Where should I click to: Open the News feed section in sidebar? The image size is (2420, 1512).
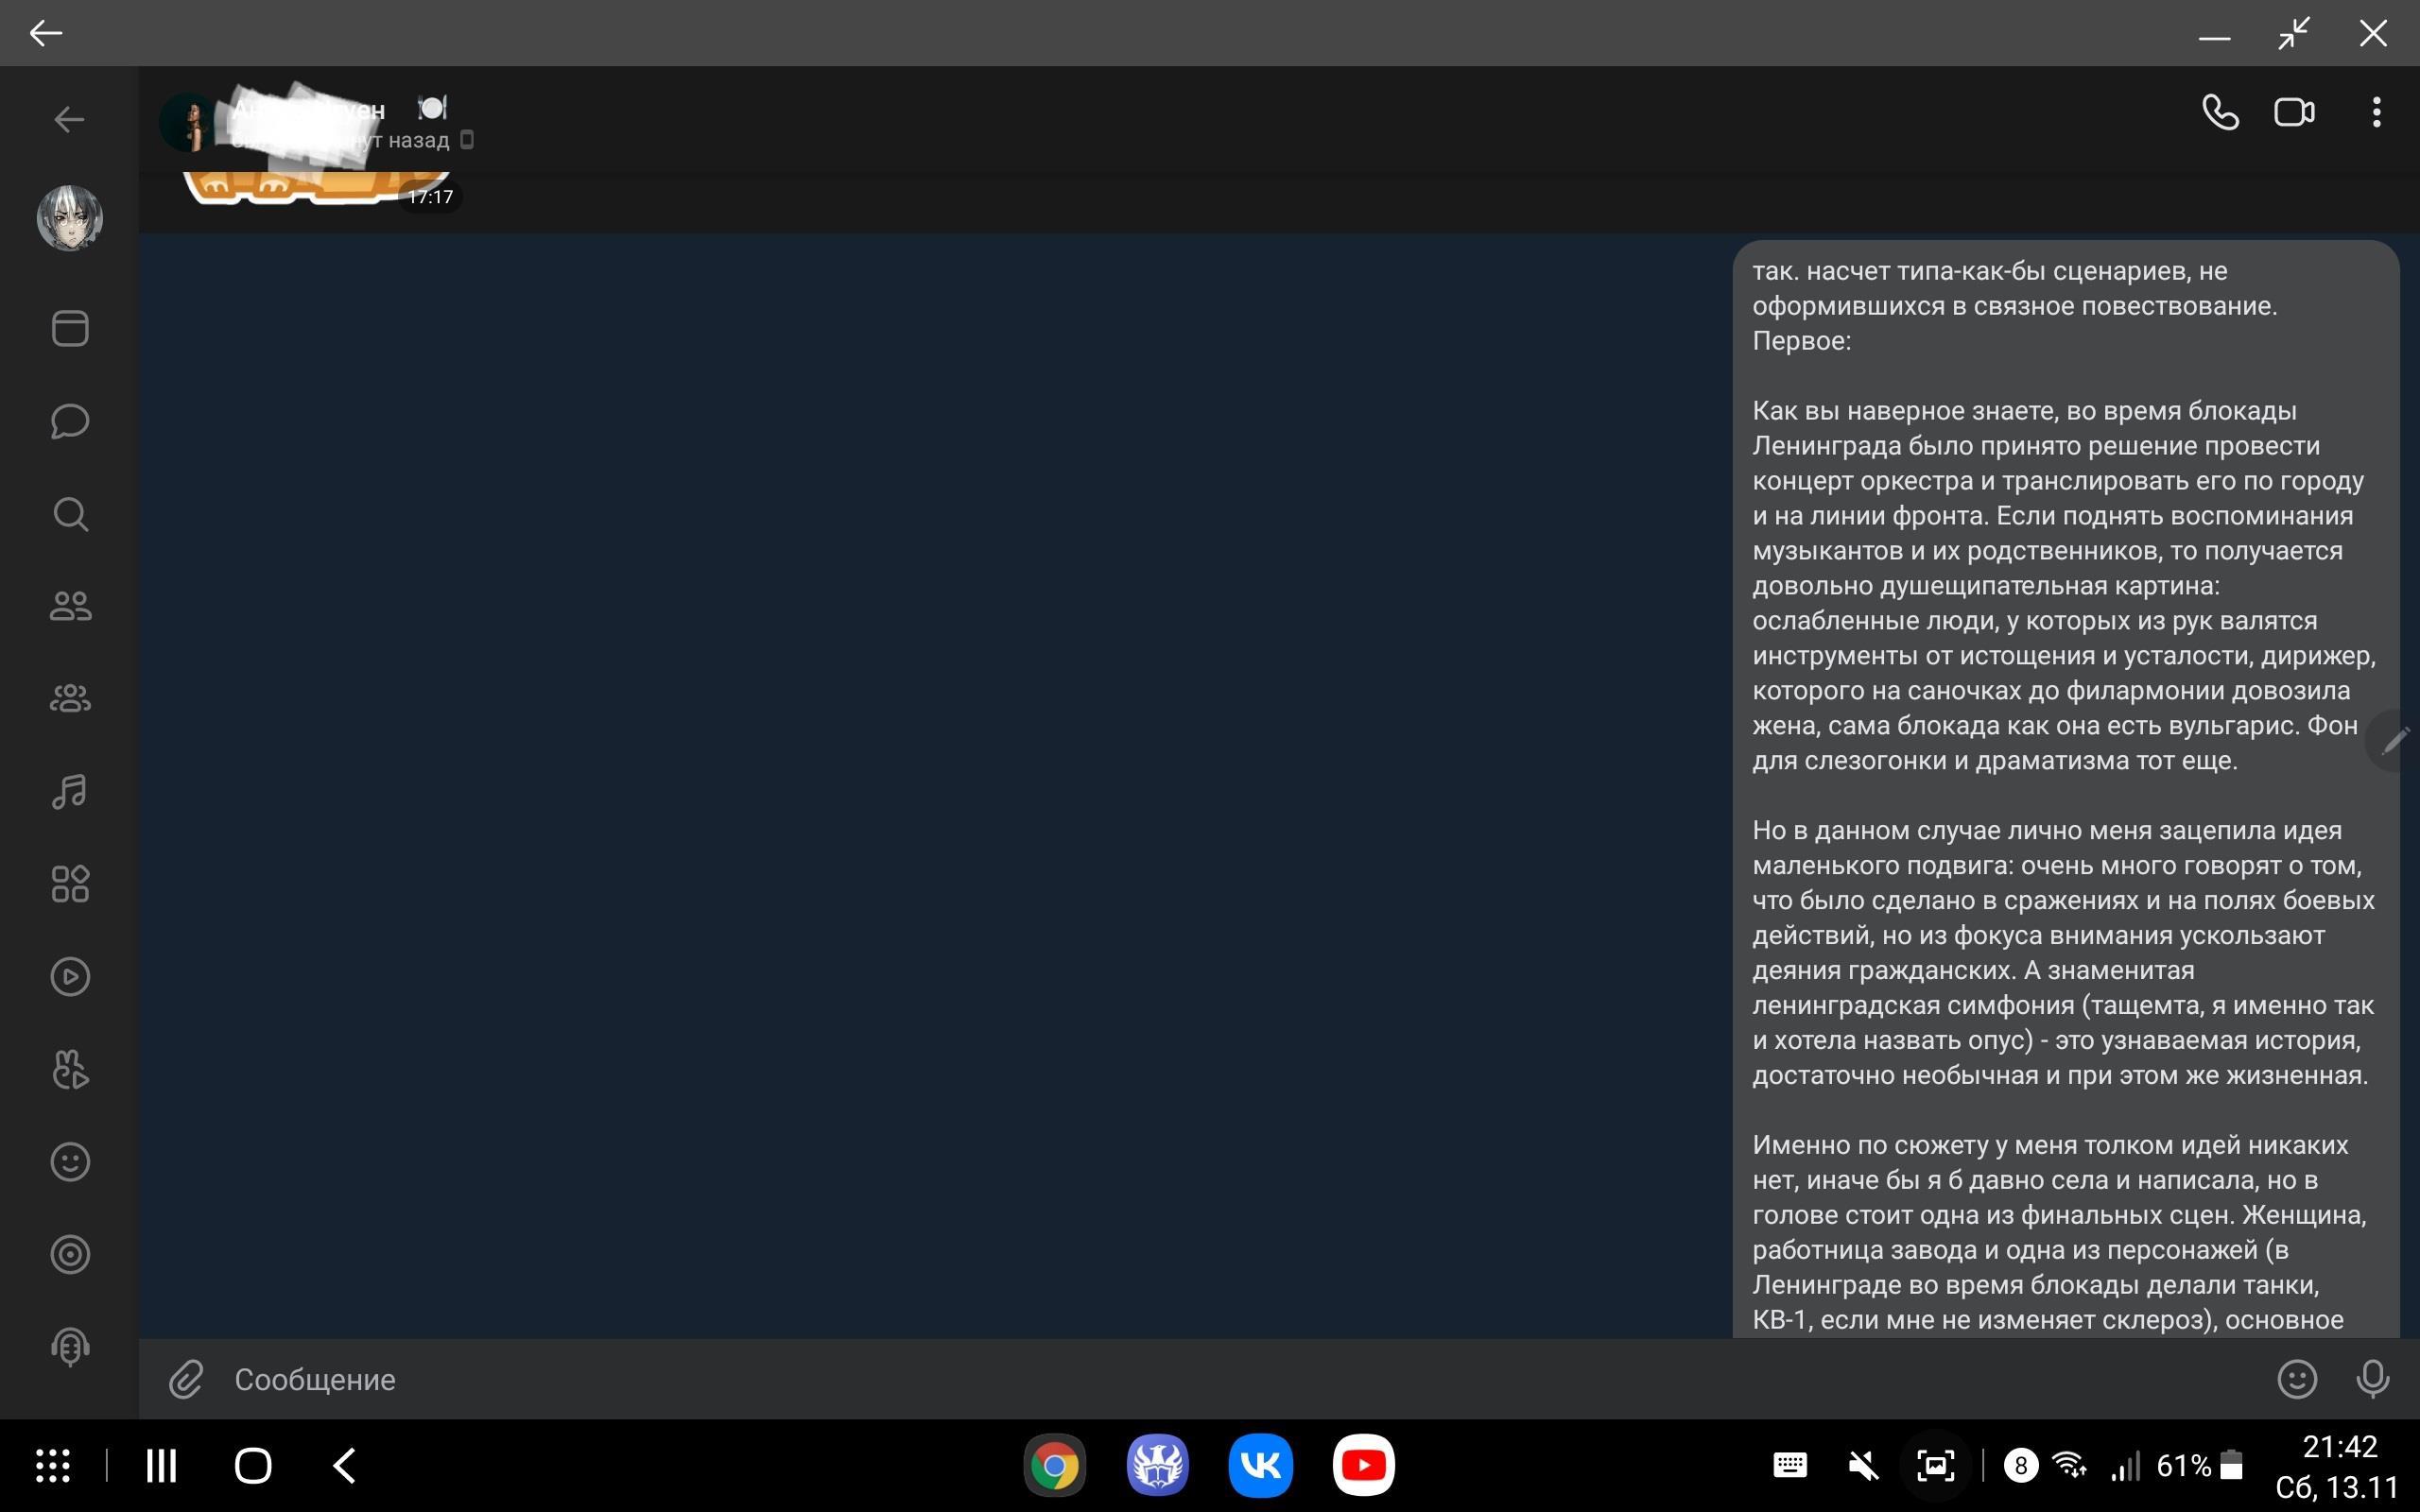tap(70, 329)
